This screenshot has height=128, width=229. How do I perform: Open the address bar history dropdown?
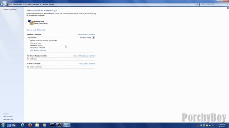coord(195,5)
